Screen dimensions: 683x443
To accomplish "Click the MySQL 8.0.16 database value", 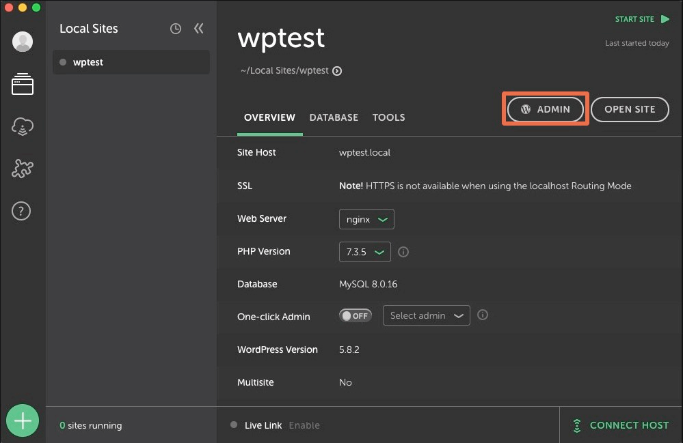I will point(368,285).
